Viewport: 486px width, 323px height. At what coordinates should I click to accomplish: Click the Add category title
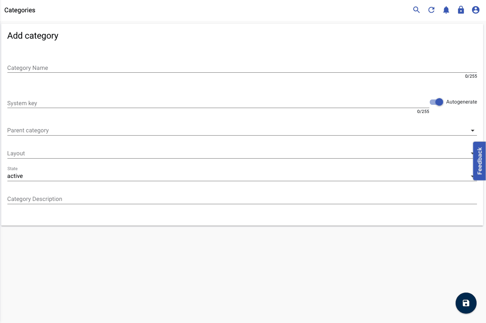32,36
